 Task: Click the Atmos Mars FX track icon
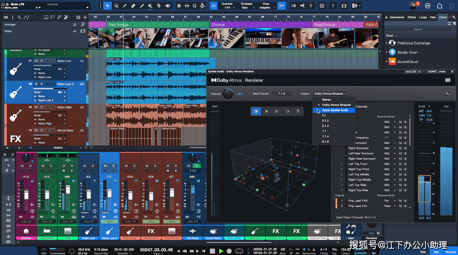(x=15, y=139)
